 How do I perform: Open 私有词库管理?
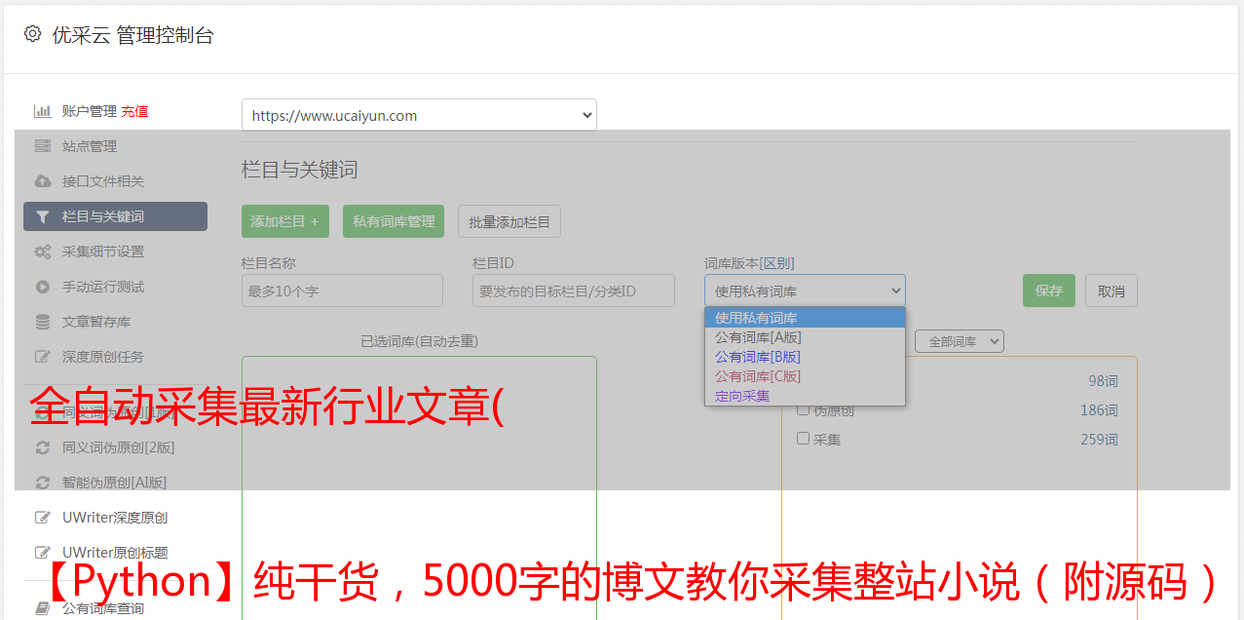click(x=394, y=221)
